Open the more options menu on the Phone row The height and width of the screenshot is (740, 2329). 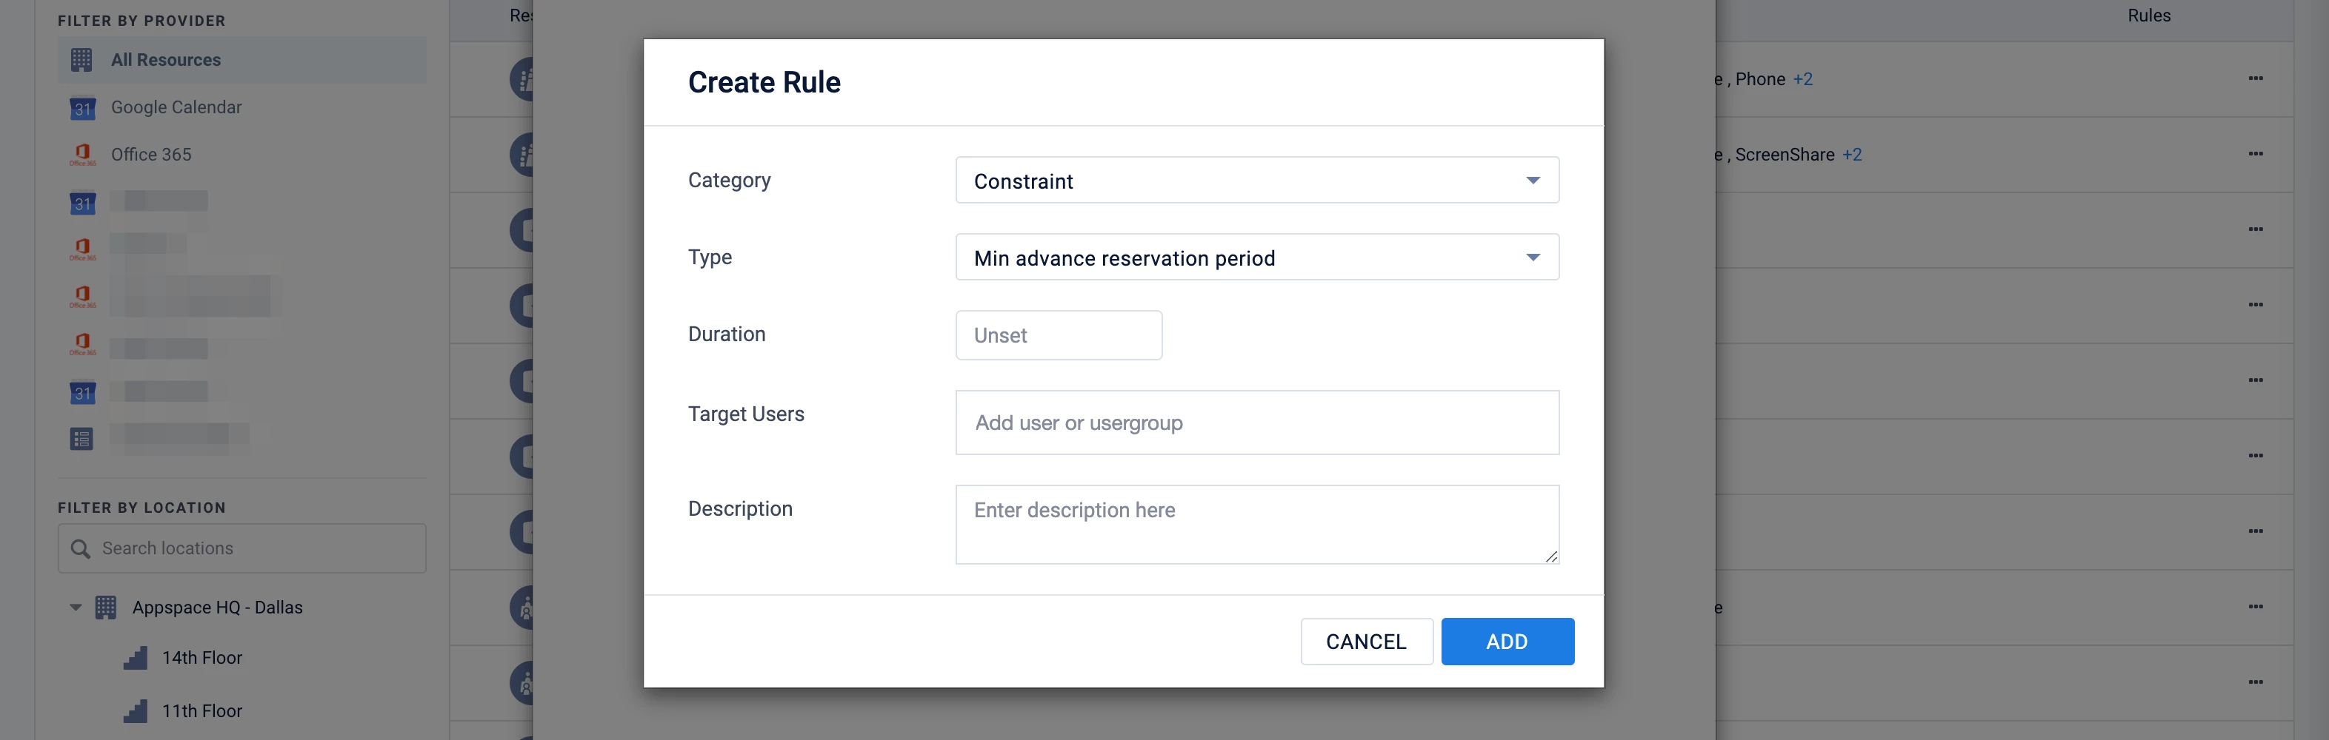pyautogui.click(x=2255, y=78)
